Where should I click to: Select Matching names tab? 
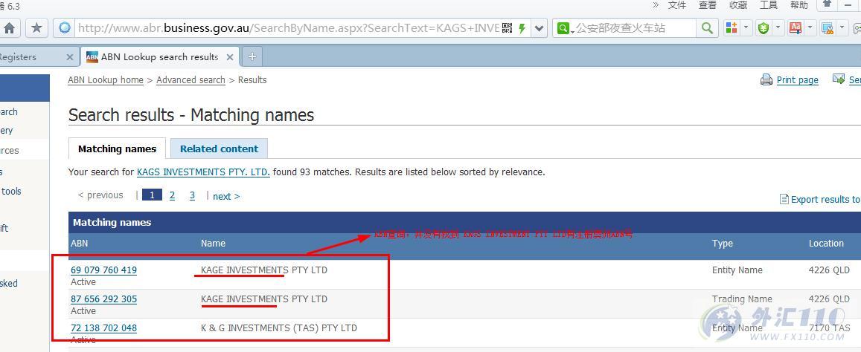[117, 149]
